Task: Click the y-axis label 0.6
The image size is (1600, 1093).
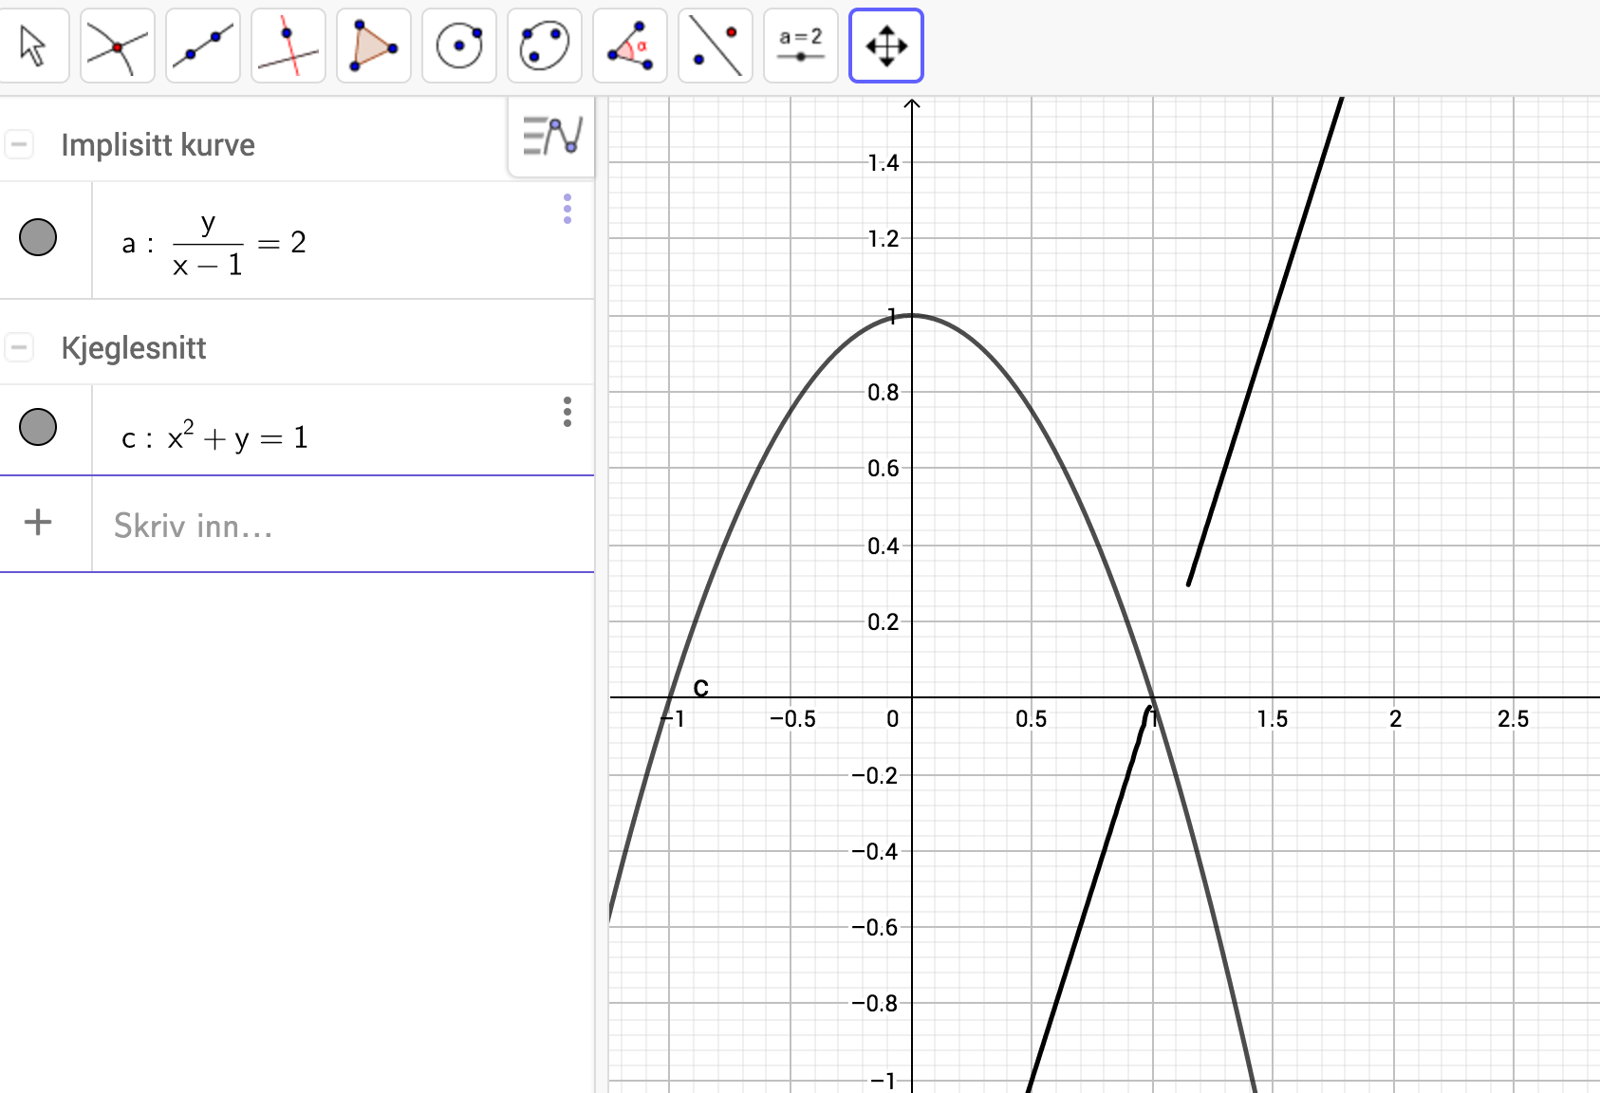Action: (x=884, y=469)
